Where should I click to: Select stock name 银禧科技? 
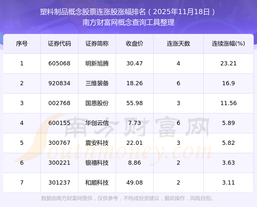[x=97, y=163]
